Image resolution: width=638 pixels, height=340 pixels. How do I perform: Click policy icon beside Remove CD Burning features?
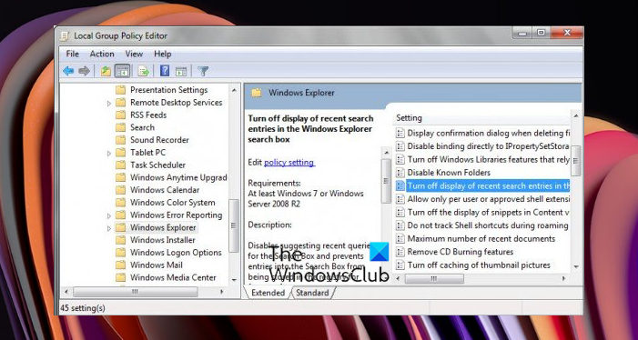pos(400,252)
